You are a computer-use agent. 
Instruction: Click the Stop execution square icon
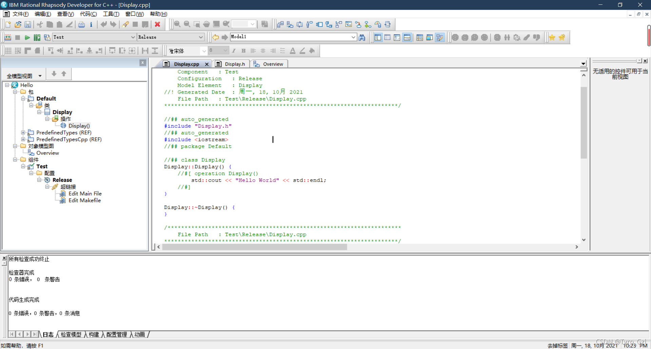[18, 37]
